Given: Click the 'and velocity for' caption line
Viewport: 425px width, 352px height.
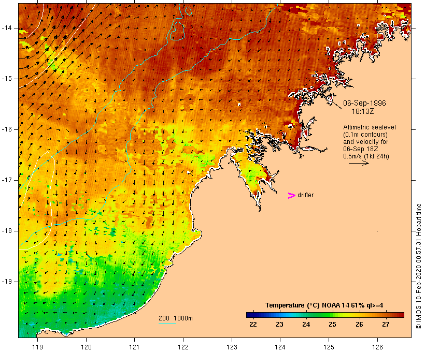Looking at the screenshot, I should 365,142.
